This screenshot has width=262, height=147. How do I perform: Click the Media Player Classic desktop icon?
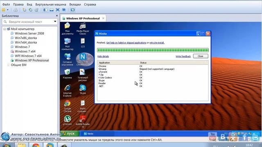pyautogui.click(x=83, y=29)
